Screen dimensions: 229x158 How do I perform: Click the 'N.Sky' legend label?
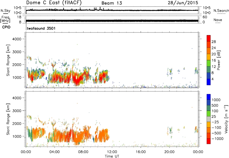click(5, 11)
